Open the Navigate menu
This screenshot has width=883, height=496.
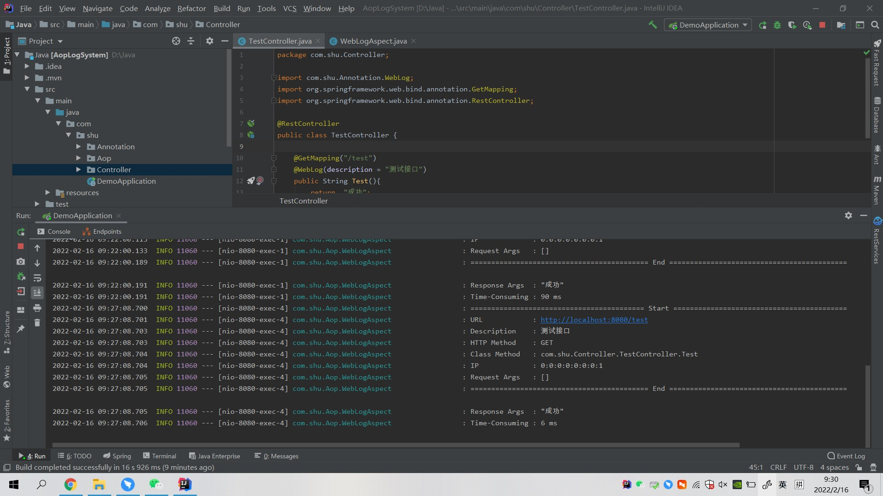97,8
